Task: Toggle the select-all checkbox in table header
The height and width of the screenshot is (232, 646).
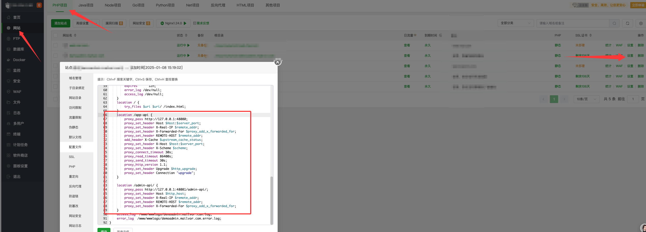Action: point(55,35)
